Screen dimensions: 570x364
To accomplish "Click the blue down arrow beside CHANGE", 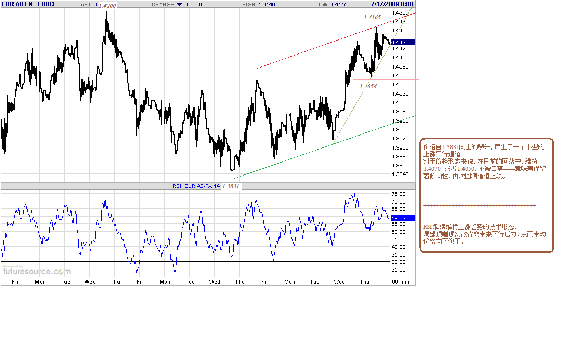I will [179, 4].
